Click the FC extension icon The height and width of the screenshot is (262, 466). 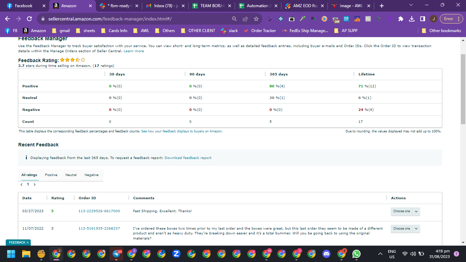pyautogui.click(x=368, y=19)
